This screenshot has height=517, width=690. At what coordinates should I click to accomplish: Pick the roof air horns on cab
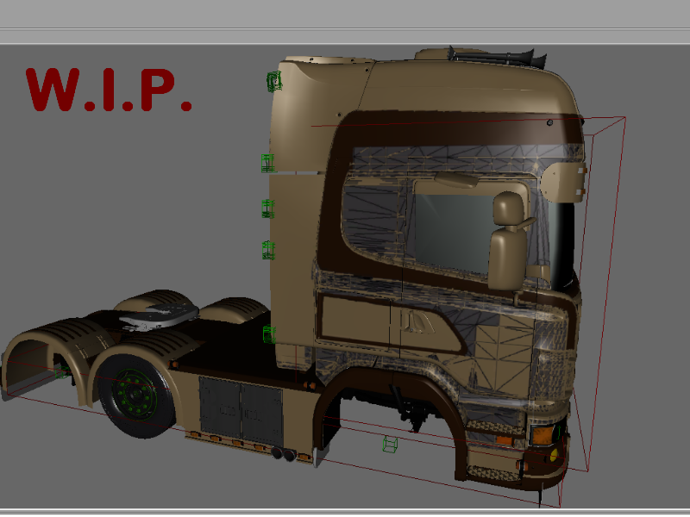(x=497, y=57)
